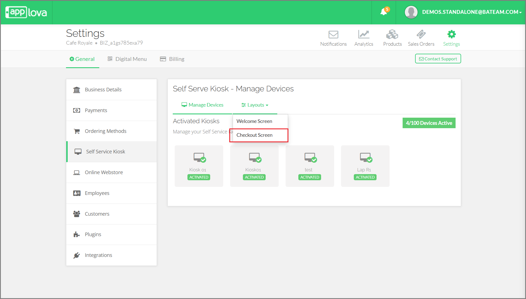Click the user avatar picture
Screen dimensions: 526x299
411,12
